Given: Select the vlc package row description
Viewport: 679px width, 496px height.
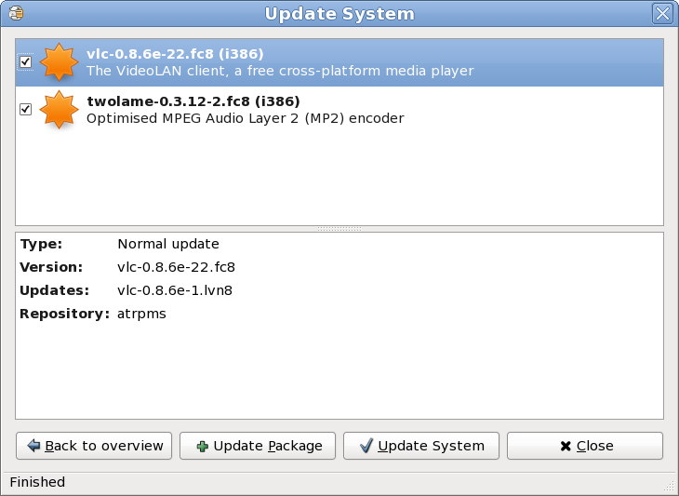Looking at the screenshot, I should click(x=279, y=71).
